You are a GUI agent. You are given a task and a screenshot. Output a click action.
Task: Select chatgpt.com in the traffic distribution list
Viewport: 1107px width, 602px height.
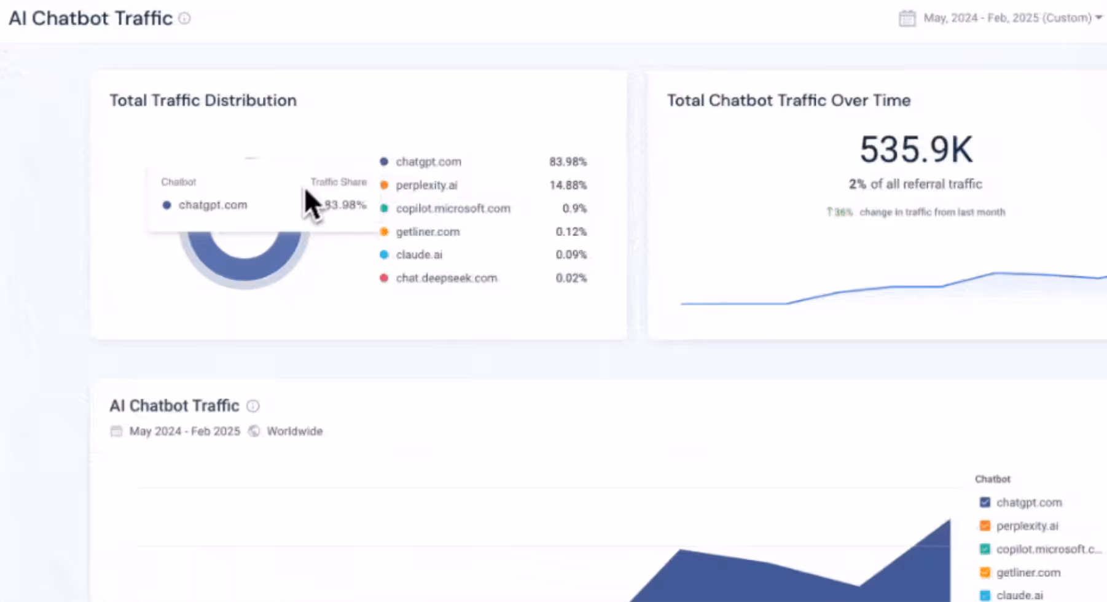tap(428, 162)
